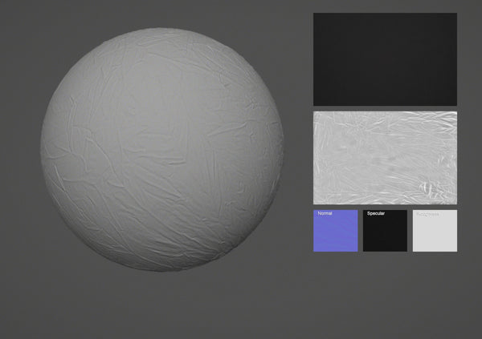Click the bottom-right corner of the Roughness swatch

[x=455, y=249]
